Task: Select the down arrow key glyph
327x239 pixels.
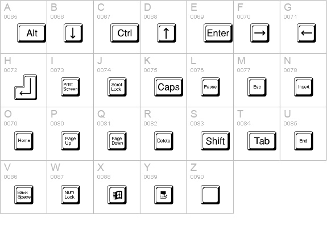Action: click(73, 33)
